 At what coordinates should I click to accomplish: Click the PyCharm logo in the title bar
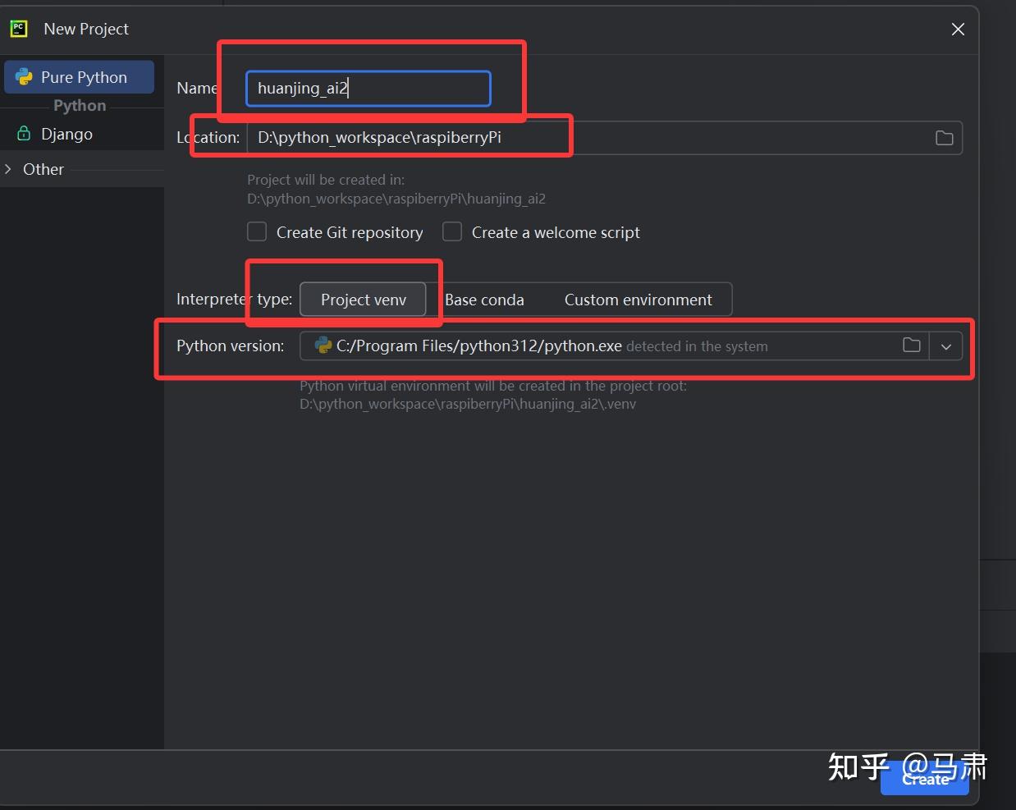pyautogui.click(x=18, y=28)
